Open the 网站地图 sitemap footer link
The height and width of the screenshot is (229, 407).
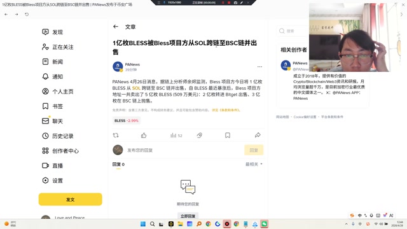(x=282, y=117)
